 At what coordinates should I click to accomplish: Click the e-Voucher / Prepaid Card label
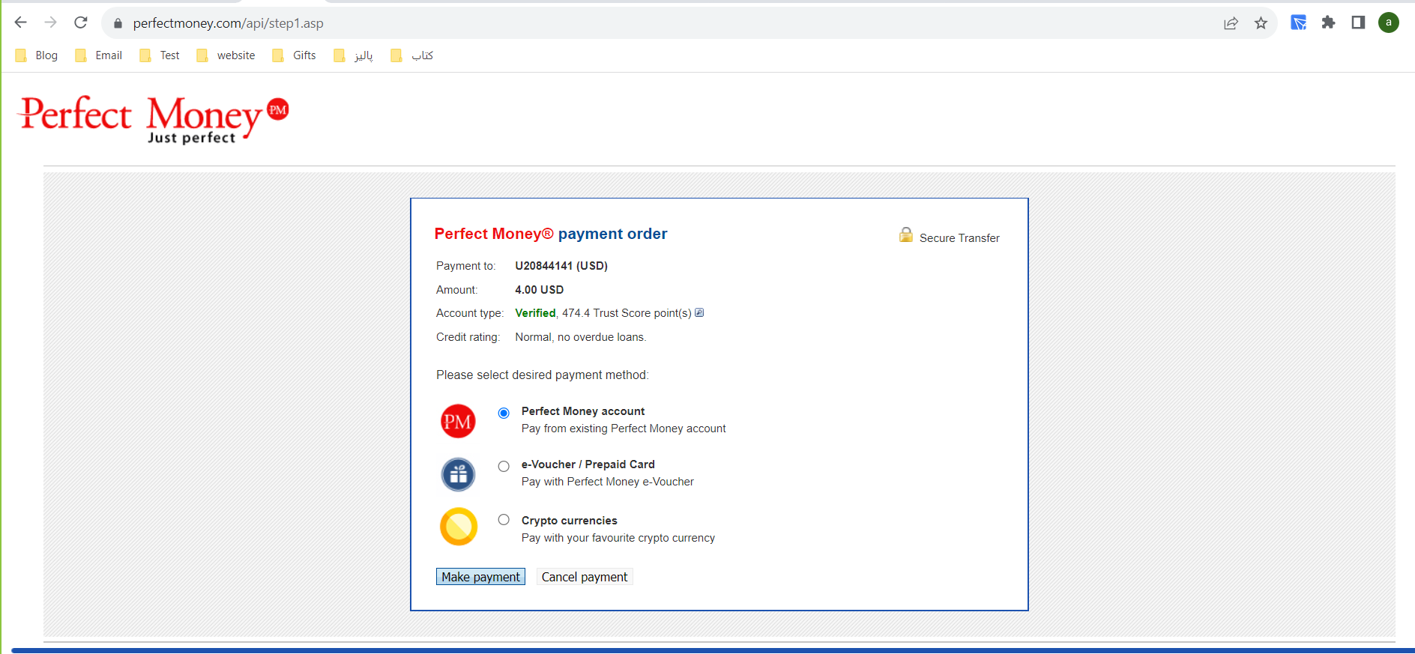point(588,464)
